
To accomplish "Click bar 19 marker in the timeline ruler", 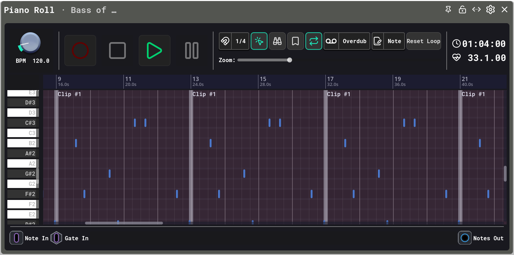I will (x=398, y=79).
